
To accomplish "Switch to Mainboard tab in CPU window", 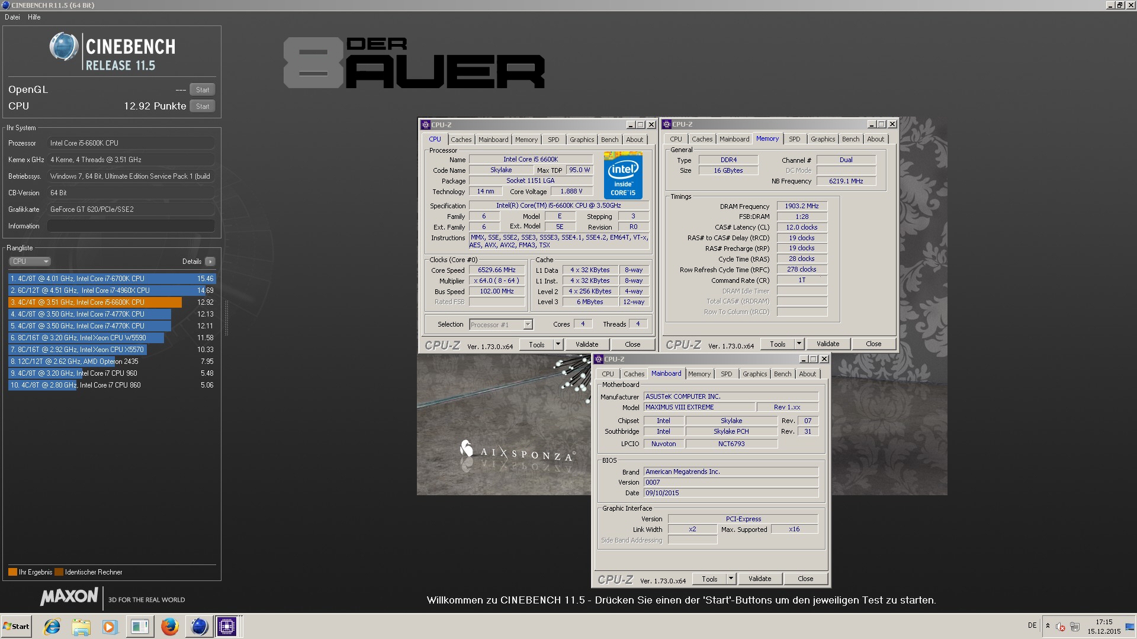I will (x=493, y=140).
